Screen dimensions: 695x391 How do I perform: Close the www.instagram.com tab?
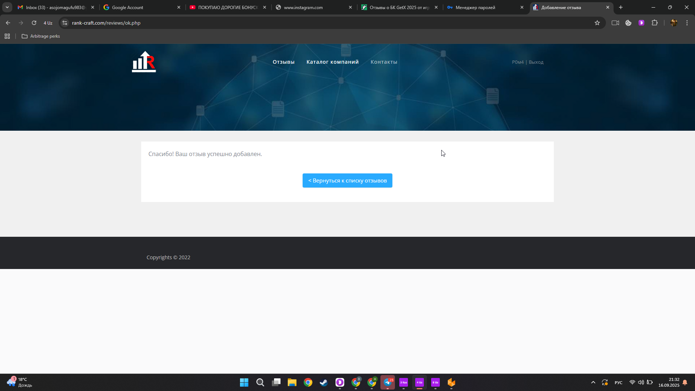[350, 7]
